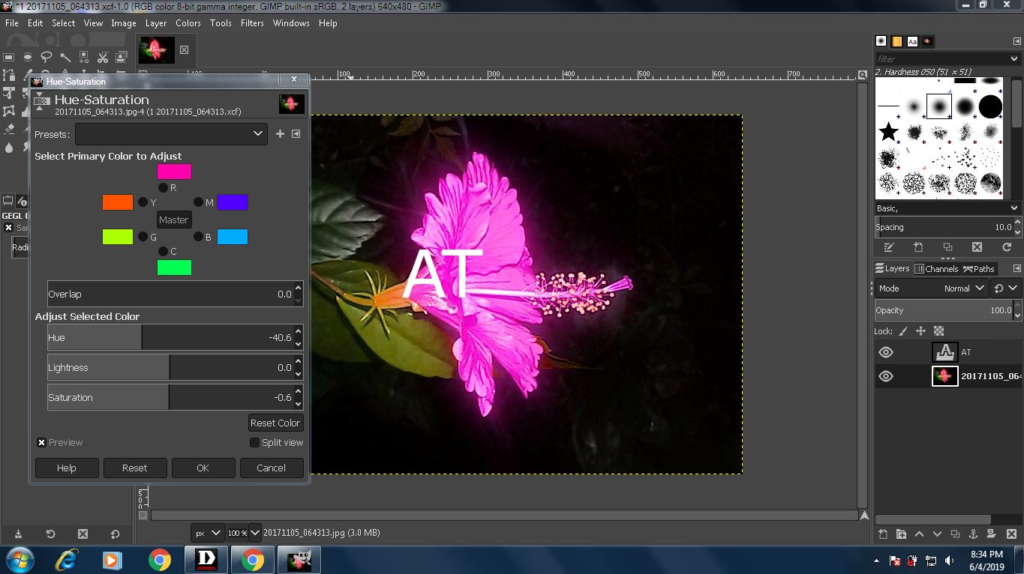
Task: Select the Ellipse Select tool
Action: pos(28,57)
